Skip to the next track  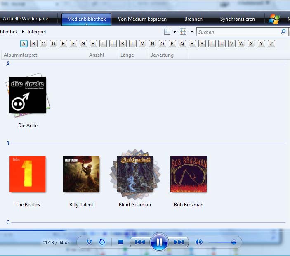coord(179,242)
